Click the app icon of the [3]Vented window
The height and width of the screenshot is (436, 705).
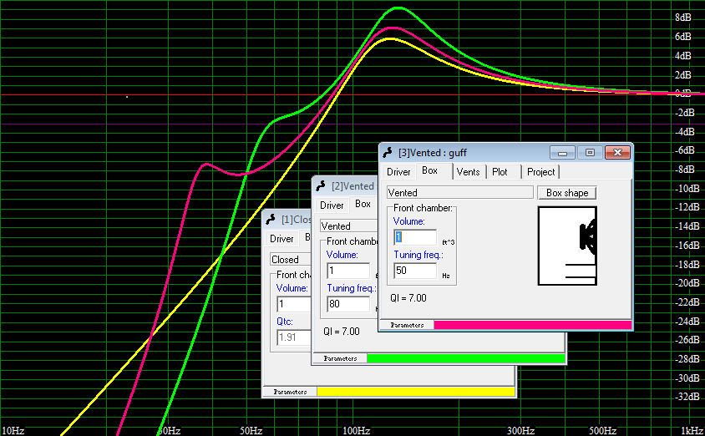click(388, 153)
